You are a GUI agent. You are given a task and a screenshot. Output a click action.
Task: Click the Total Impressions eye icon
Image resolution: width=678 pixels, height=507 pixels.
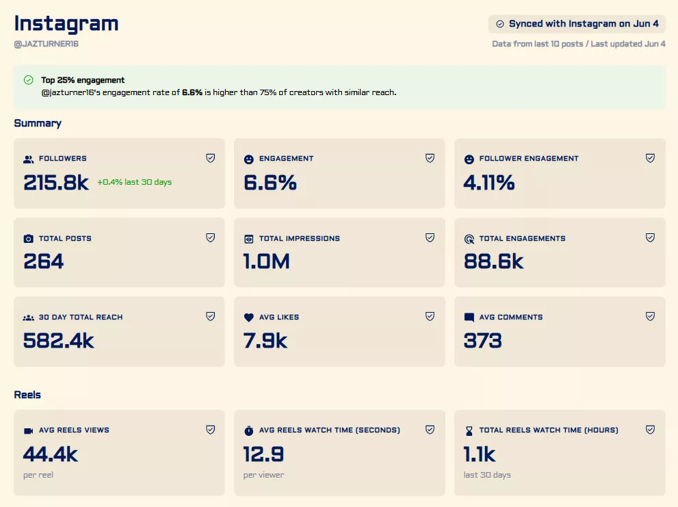[x=248, y=239]
